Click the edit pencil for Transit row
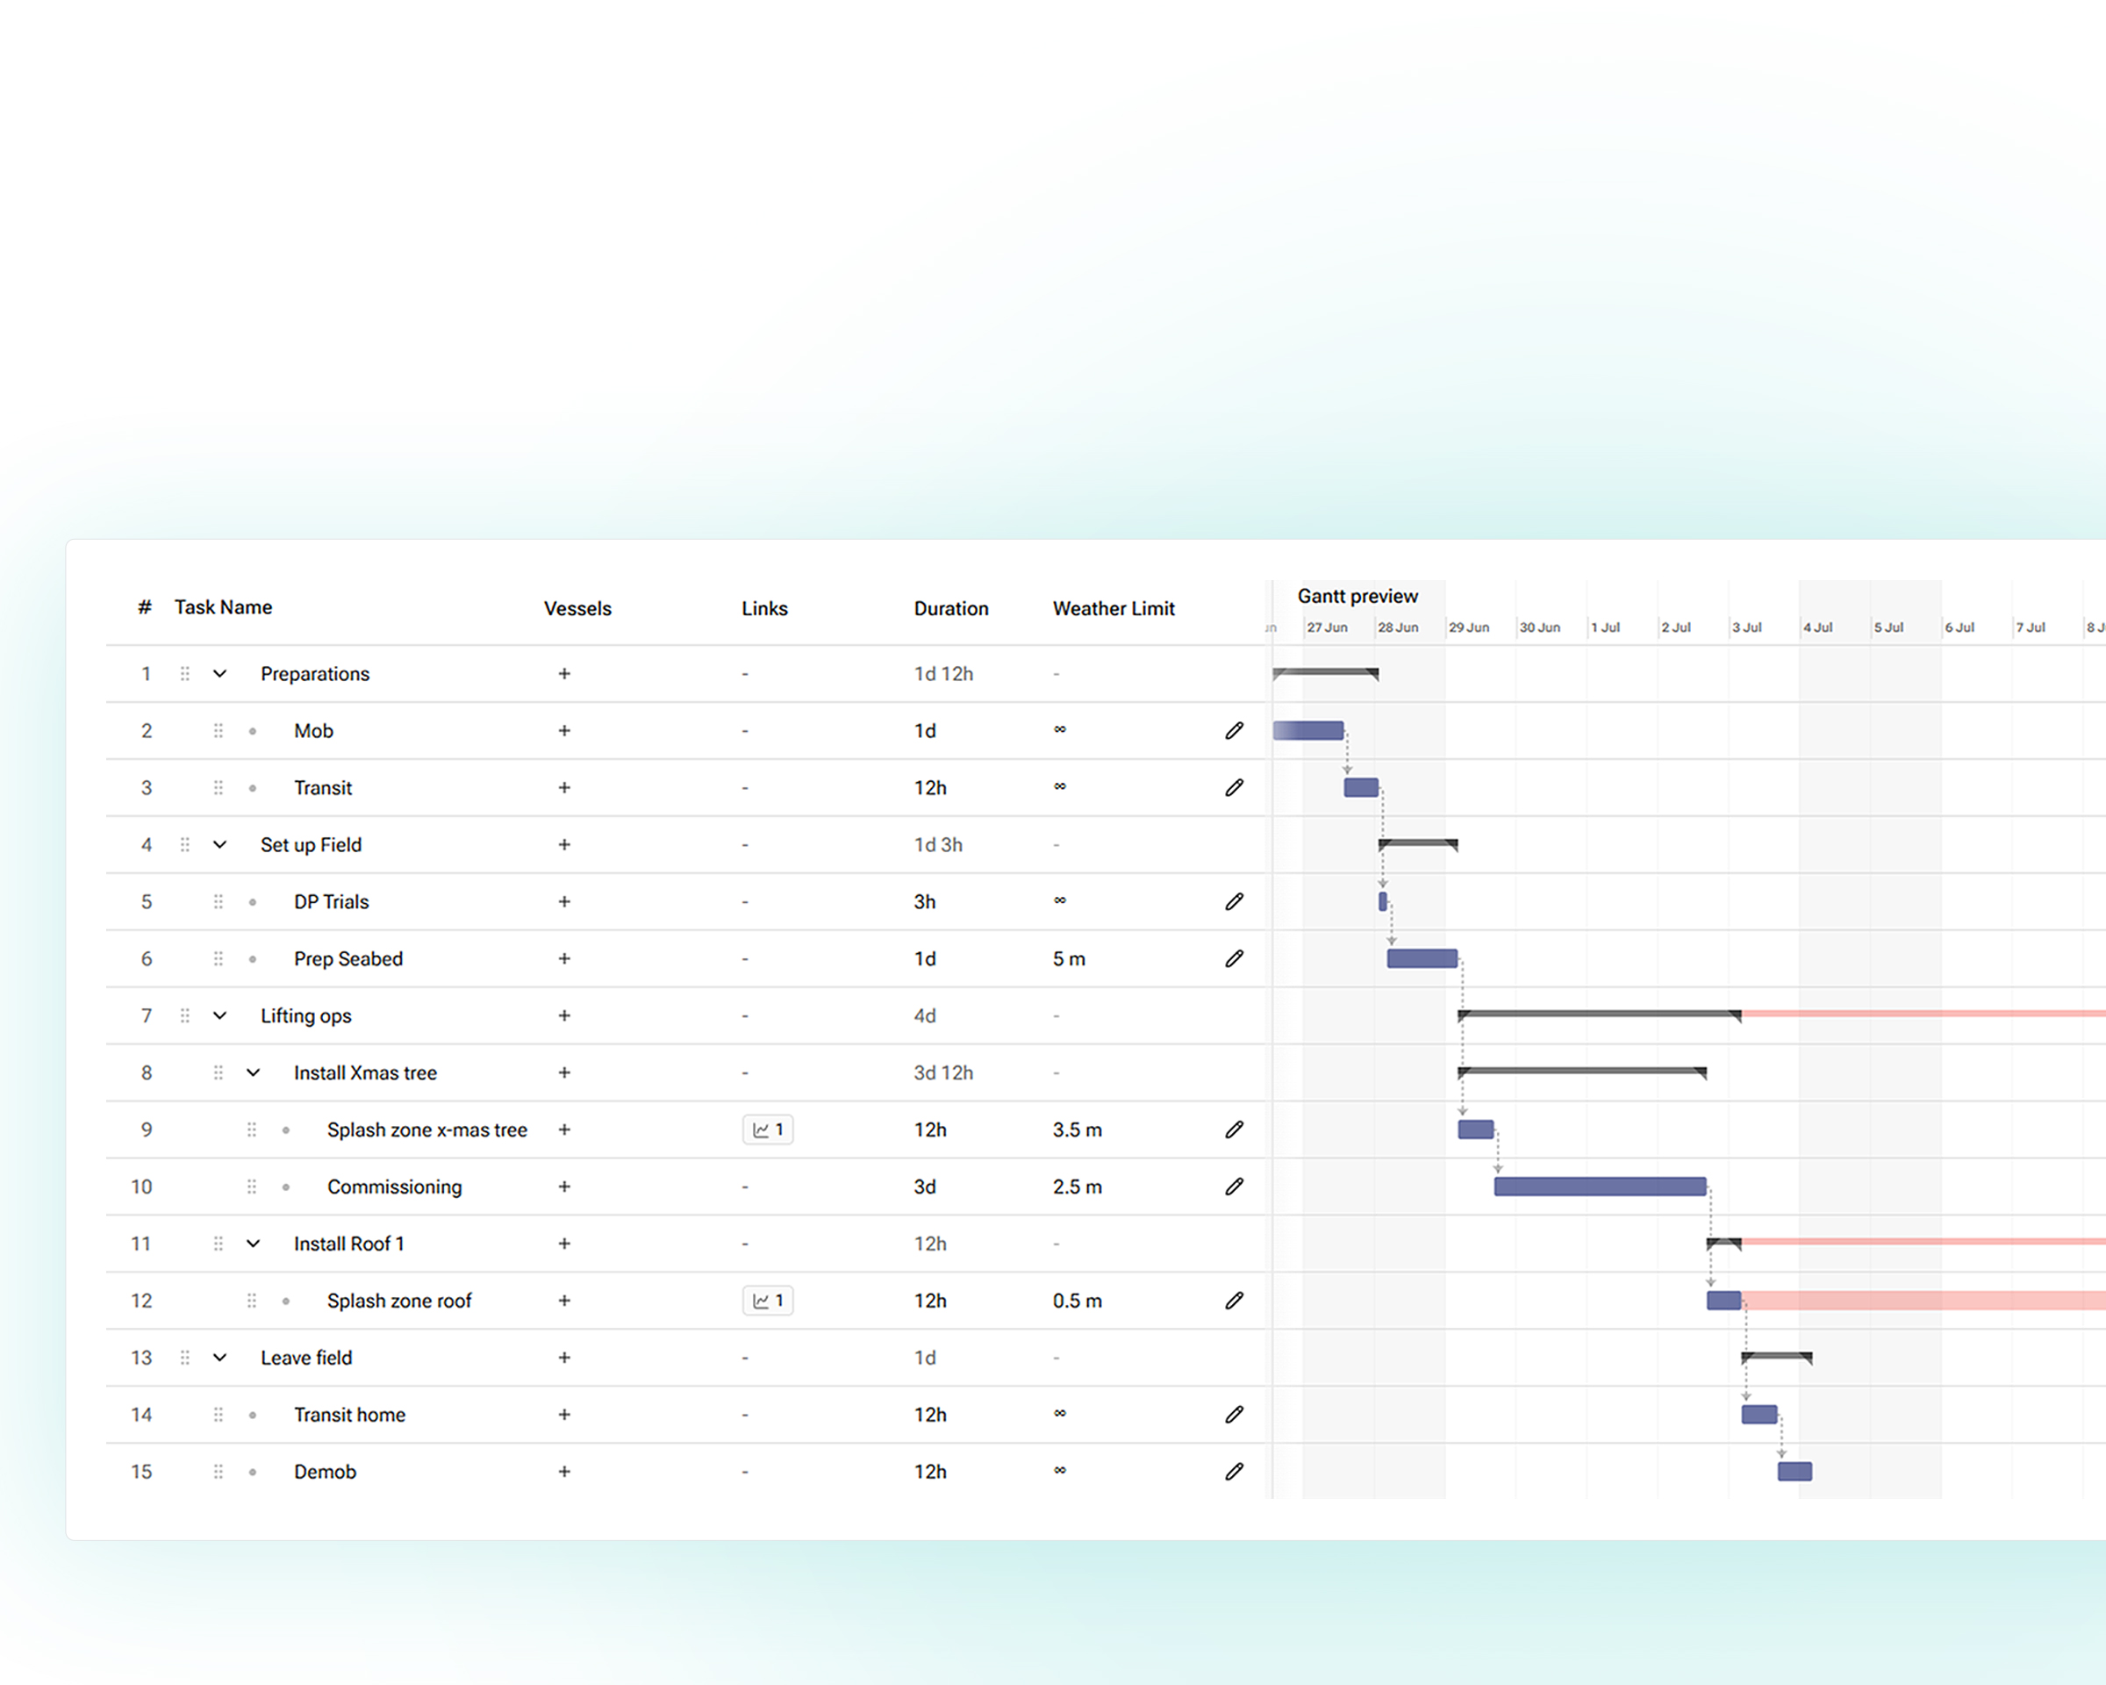 click(1234, 787)
